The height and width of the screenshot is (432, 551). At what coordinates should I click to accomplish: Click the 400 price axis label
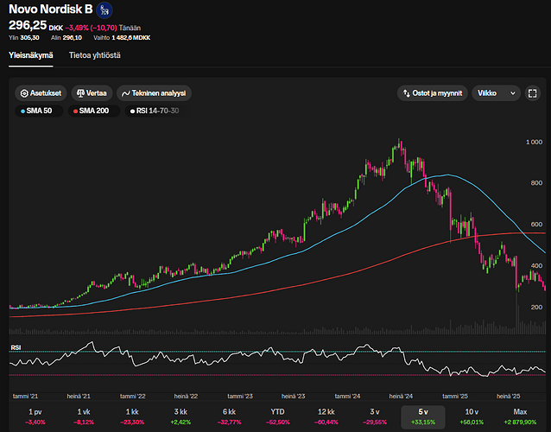tap(536, 266)
